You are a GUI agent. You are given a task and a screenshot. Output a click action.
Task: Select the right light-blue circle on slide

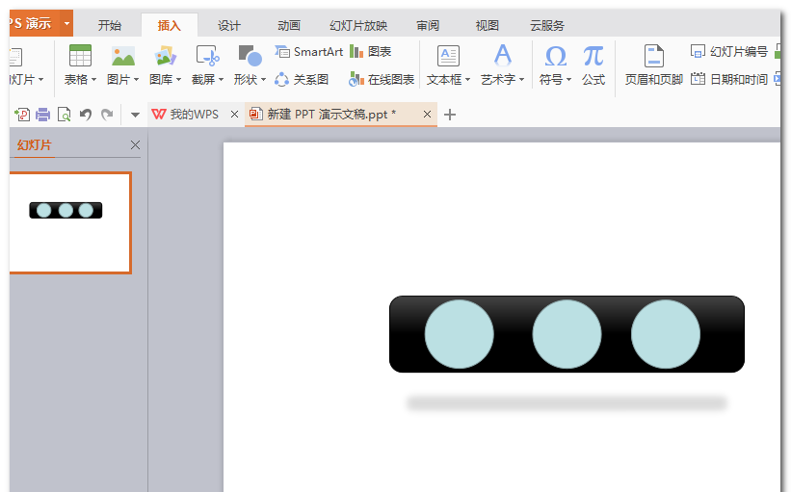tap(666, 334)
